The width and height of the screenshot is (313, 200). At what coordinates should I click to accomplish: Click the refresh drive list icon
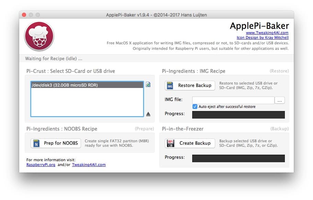(x=148, y=84)
